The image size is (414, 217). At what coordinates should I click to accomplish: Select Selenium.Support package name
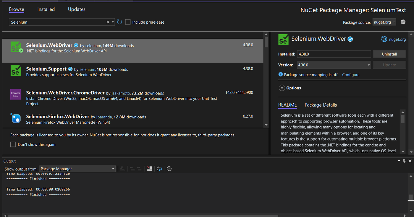46,69
